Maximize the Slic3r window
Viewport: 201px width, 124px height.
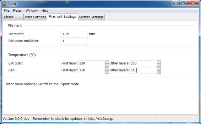click(x=183, y=3)
